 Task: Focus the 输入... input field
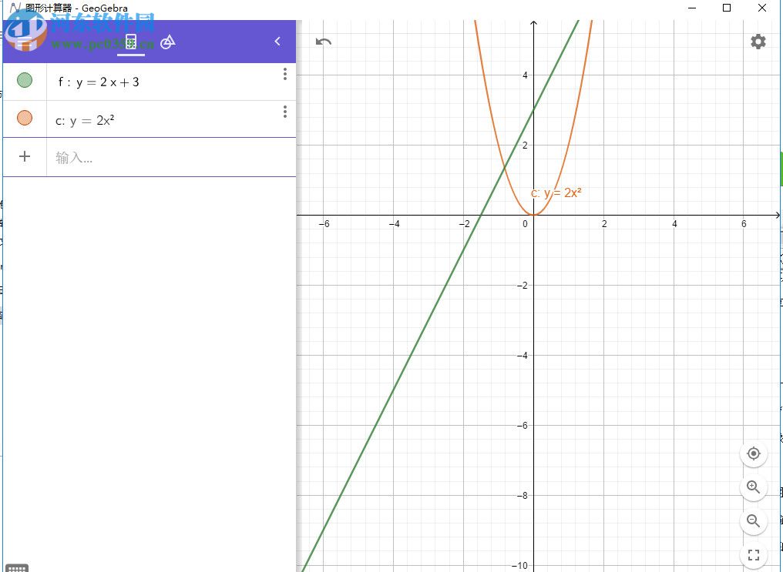[171, 158]
